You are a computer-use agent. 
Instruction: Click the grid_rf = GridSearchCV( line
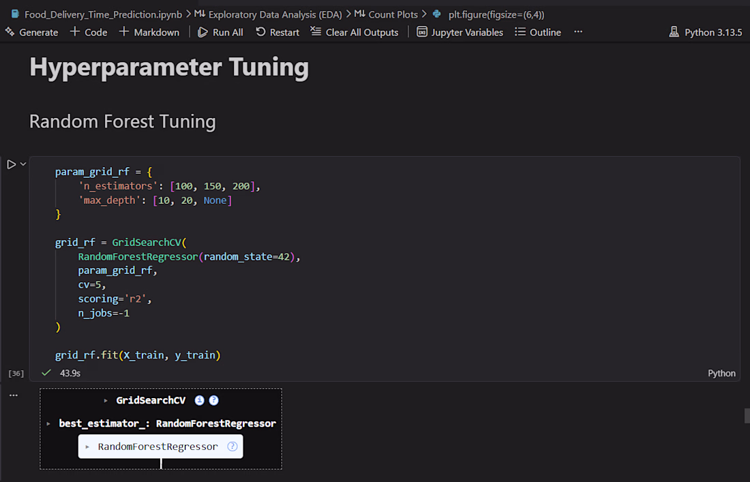click(121, 243)
